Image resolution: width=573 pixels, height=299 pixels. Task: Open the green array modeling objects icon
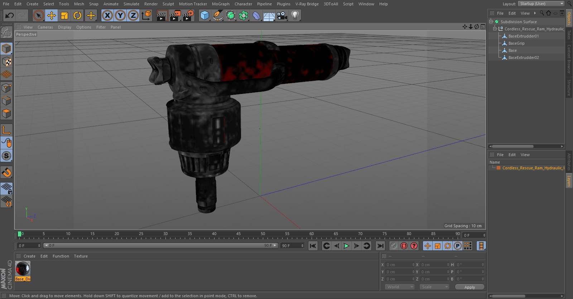tap(244, 15)
